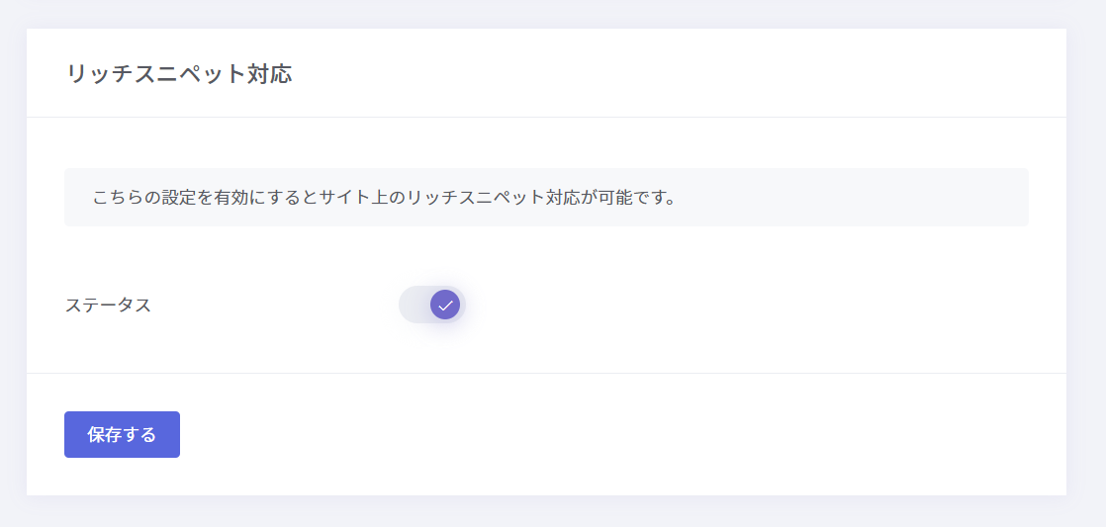Select the リッチスニペット対応 heading

pyautogui.click(x=179, y=74)
